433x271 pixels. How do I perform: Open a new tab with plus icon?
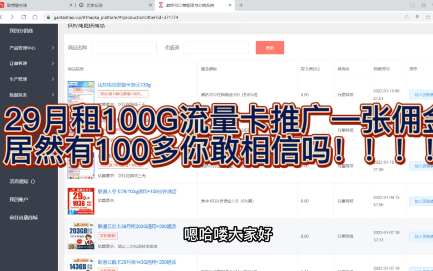coord(241,5)
